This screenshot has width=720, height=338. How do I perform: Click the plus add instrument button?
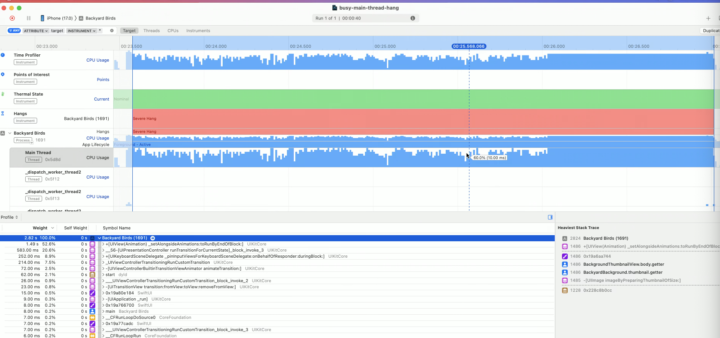(x=708, y=18)
